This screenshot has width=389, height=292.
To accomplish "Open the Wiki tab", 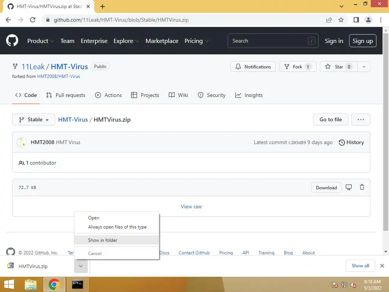I will coord(178,95).
